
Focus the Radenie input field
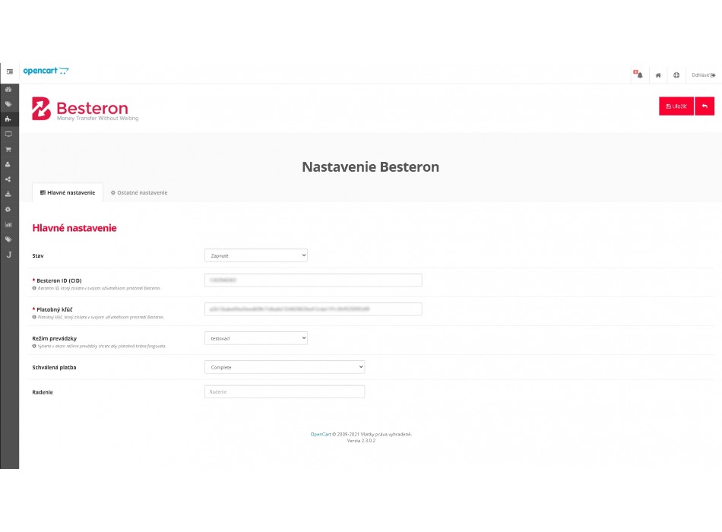click(x=284, y=391)
